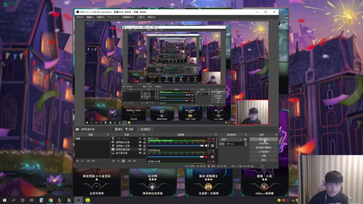Open Task View on the taskbar
363x204 pixels.
pyautogui.click(x=31, y=200)
